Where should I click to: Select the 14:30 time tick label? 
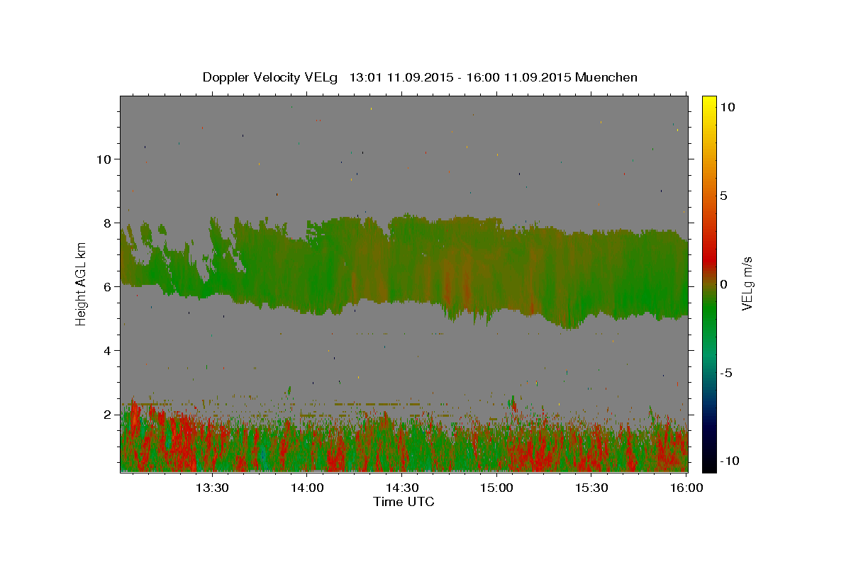pyautogui.click(x=401, y=488)
